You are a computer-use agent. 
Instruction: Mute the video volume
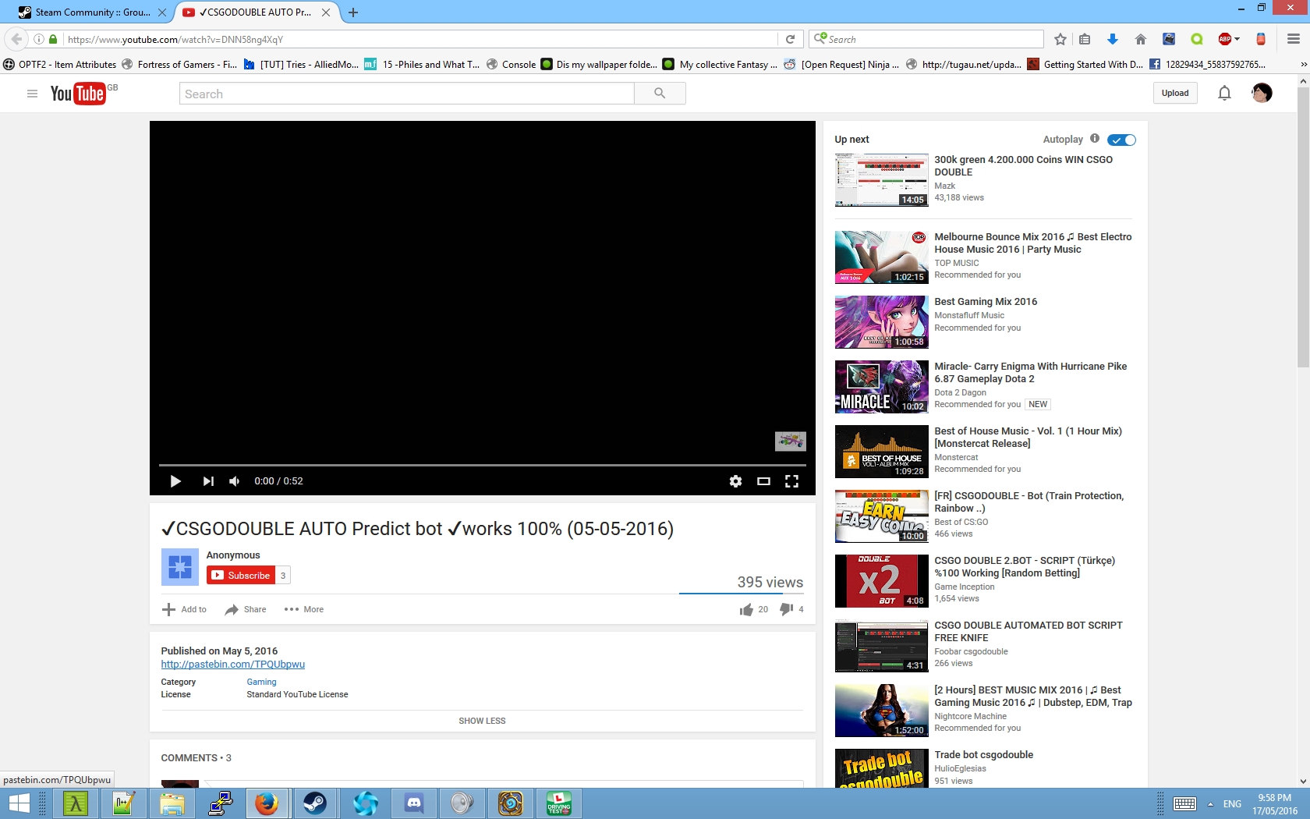(234, 481)
